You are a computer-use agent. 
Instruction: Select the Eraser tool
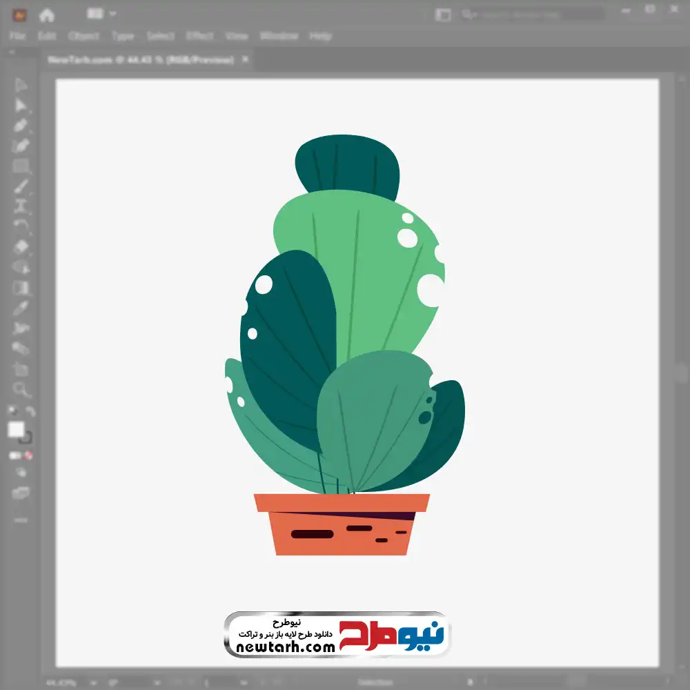(21, 246)
